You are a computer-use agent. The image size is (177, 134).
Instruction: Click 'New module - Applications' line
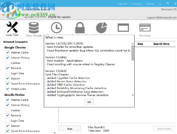pos(64,61)
